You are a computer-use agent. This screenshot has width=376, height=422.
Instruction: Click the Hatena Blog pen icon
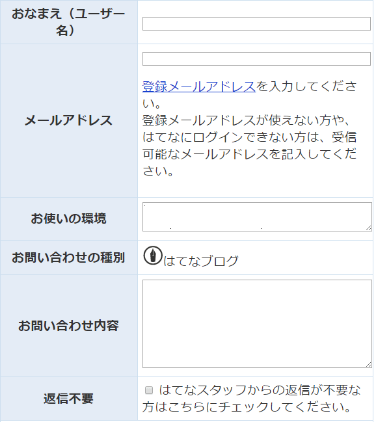pyautogui.click(x=153, y=256)
